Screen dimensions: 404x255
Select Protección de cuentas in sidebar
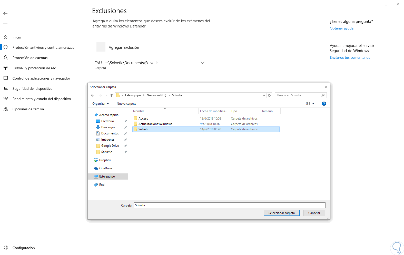[30, 58]
